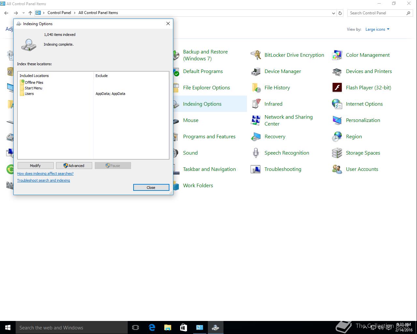Open File Explorer Options item

pos(207,88)
